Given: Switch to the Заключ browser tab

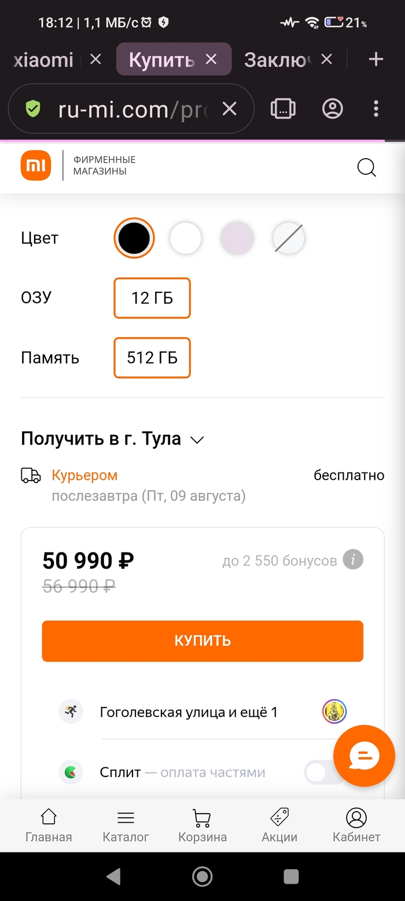Looking at the screenshot, I should (278, 59).
